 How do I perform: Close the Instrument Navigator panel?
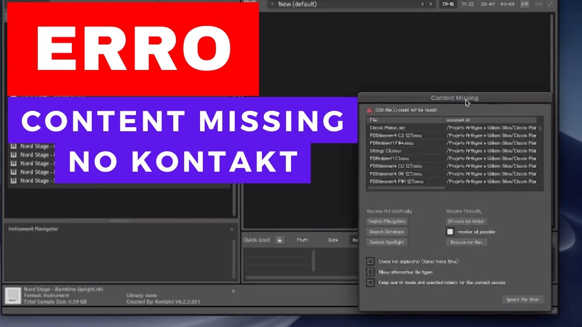(231, 229)
